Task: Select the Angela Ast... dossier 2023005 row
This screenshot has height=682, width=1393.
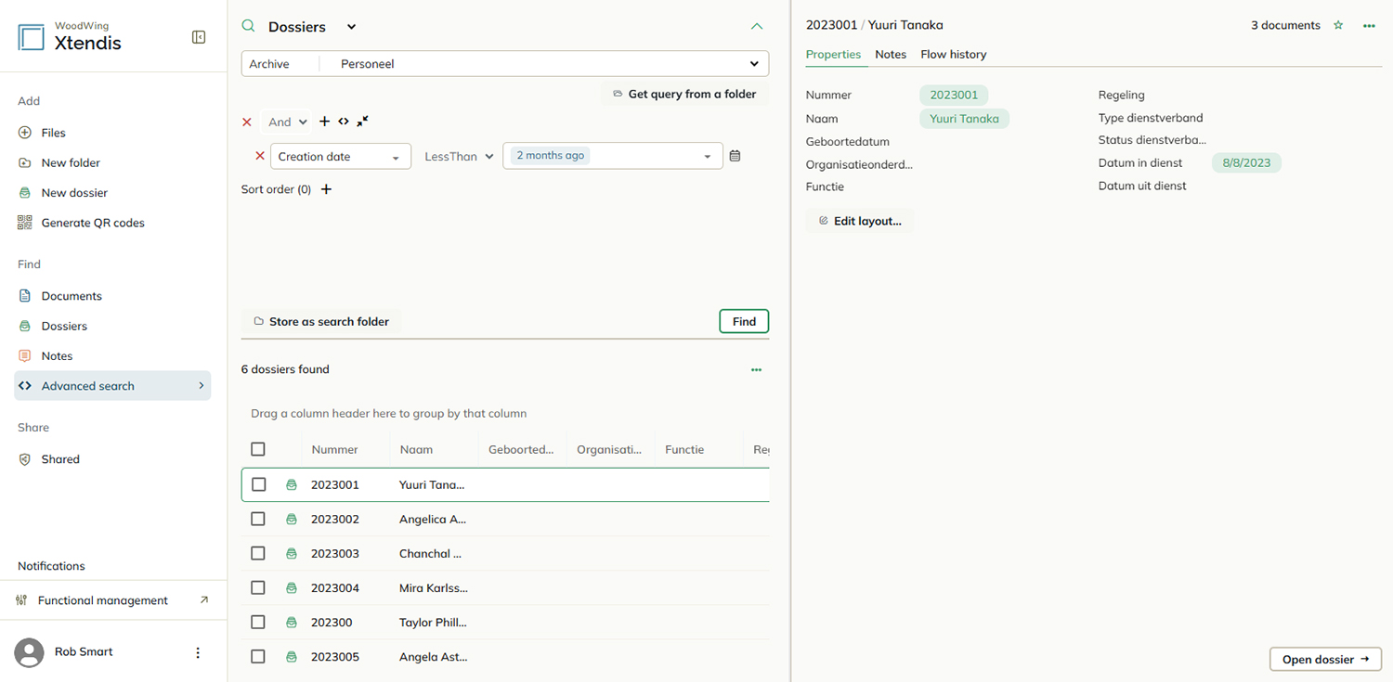Action: (x=505, y=656)
